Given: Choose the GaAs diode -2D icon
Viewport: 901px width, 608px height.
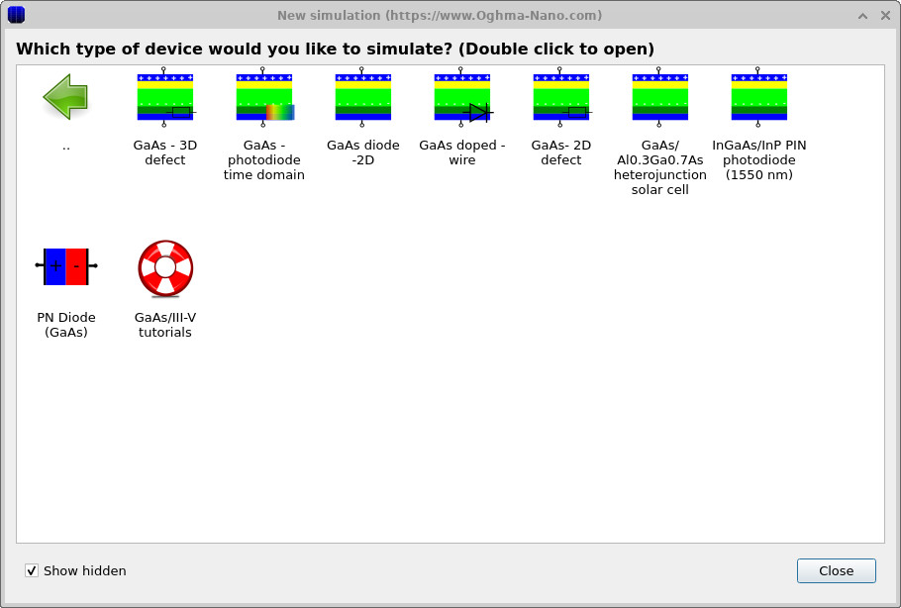Looking at the screenshot, I should pyautogui.click(x=363, y=96).
